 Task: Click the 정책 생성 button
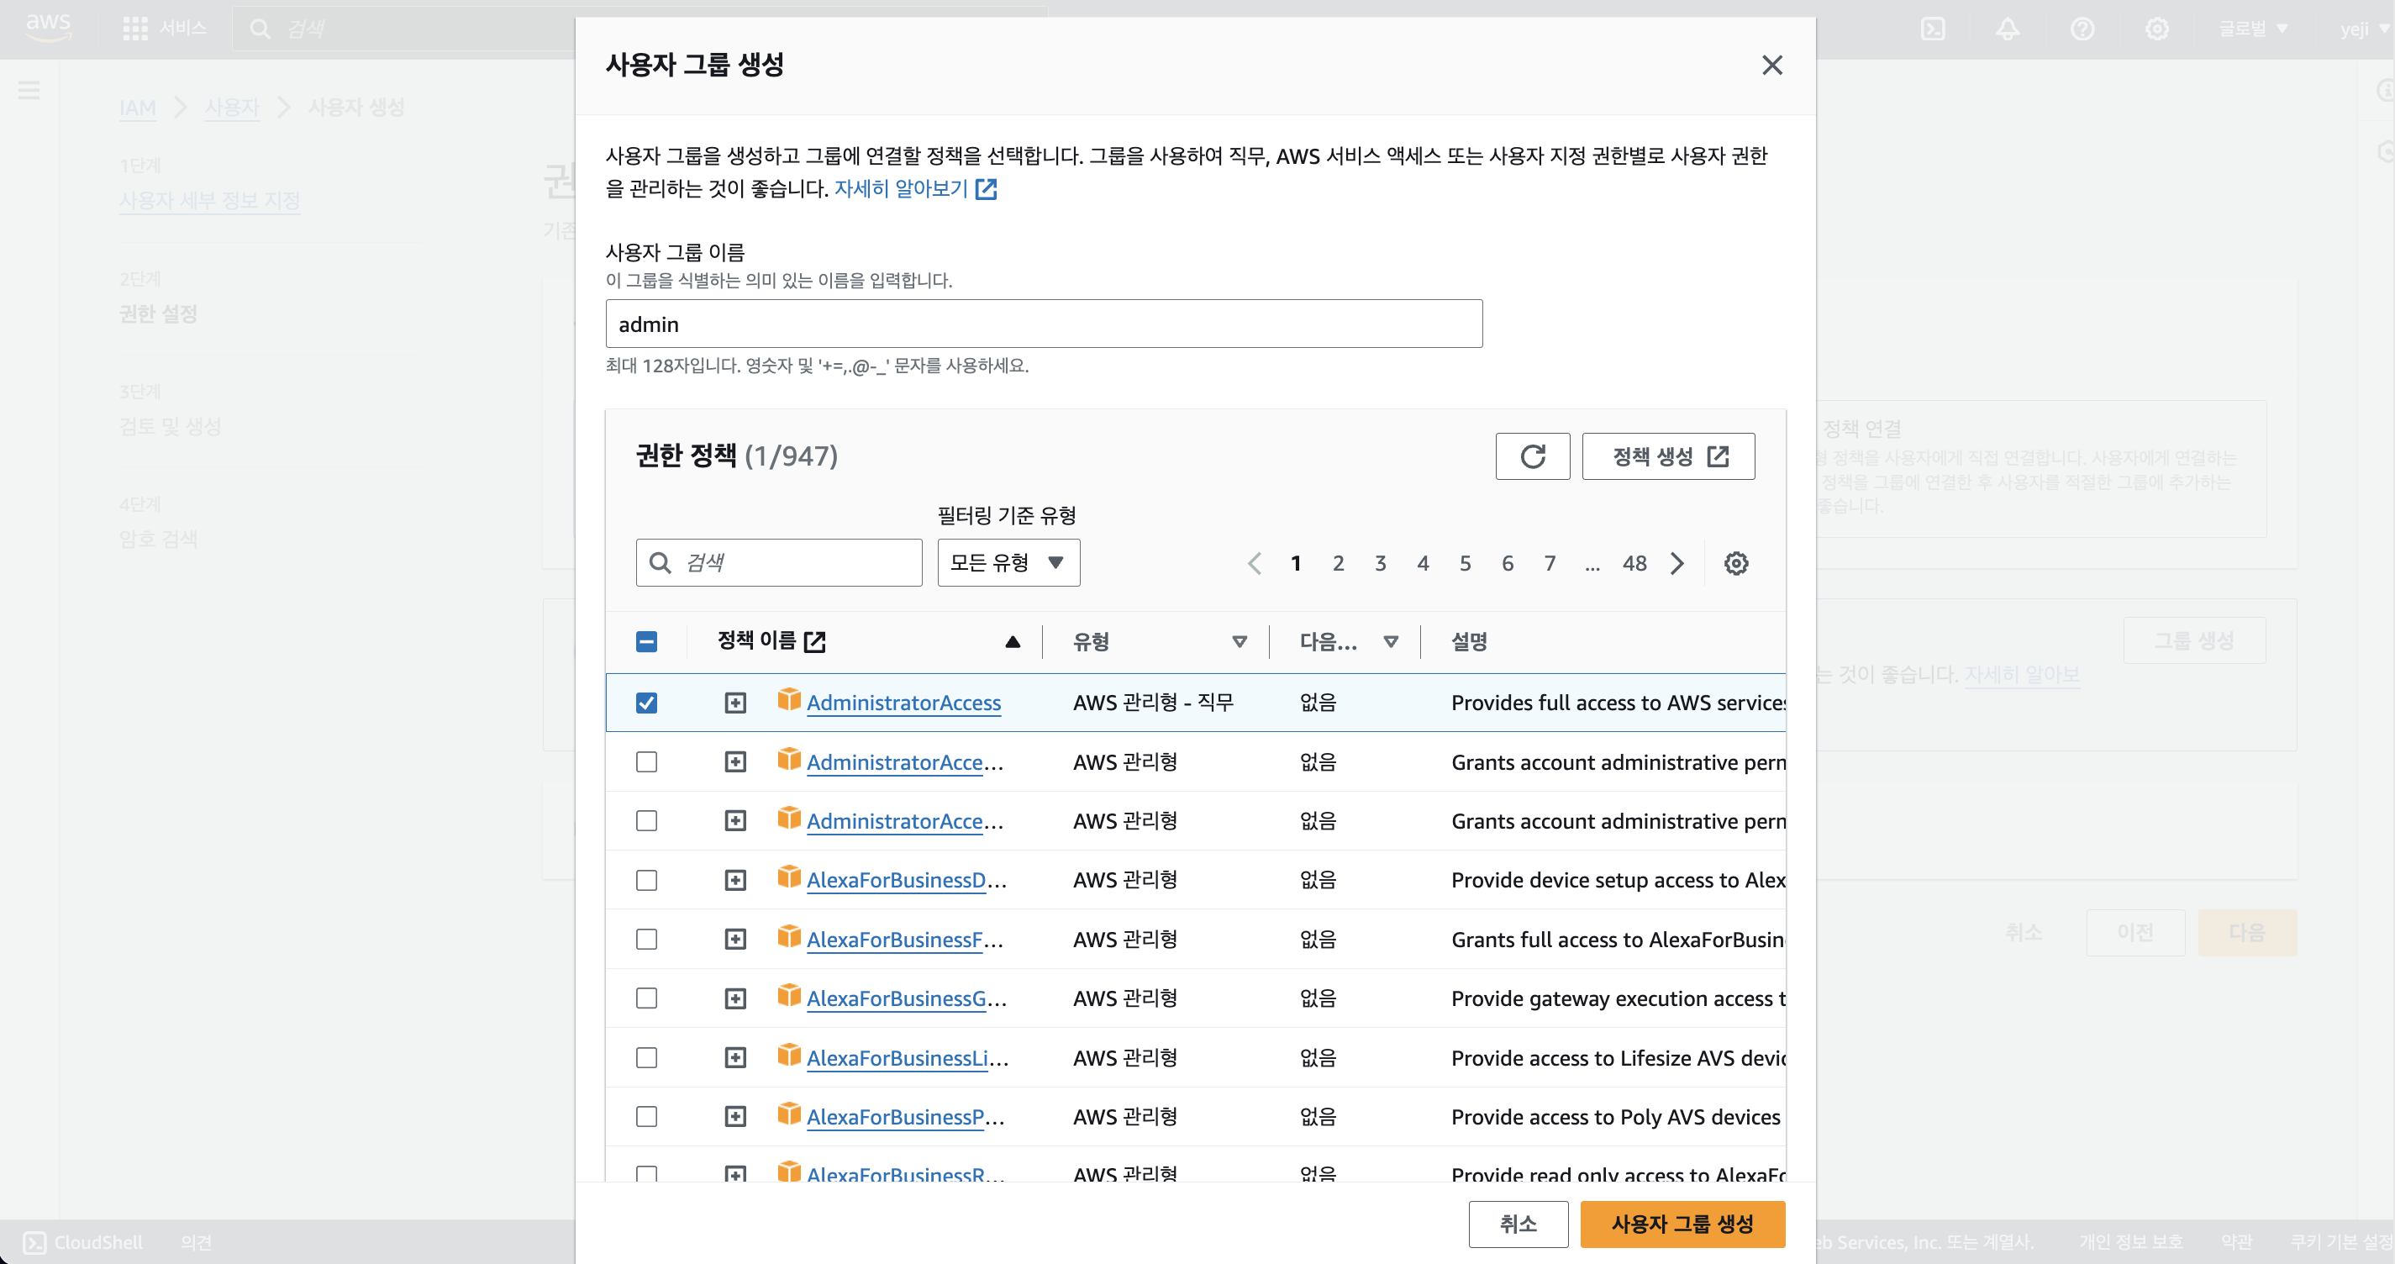1667,456
